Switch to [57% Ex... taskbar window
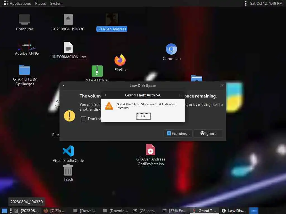286x214 pixels. point(175,211)
